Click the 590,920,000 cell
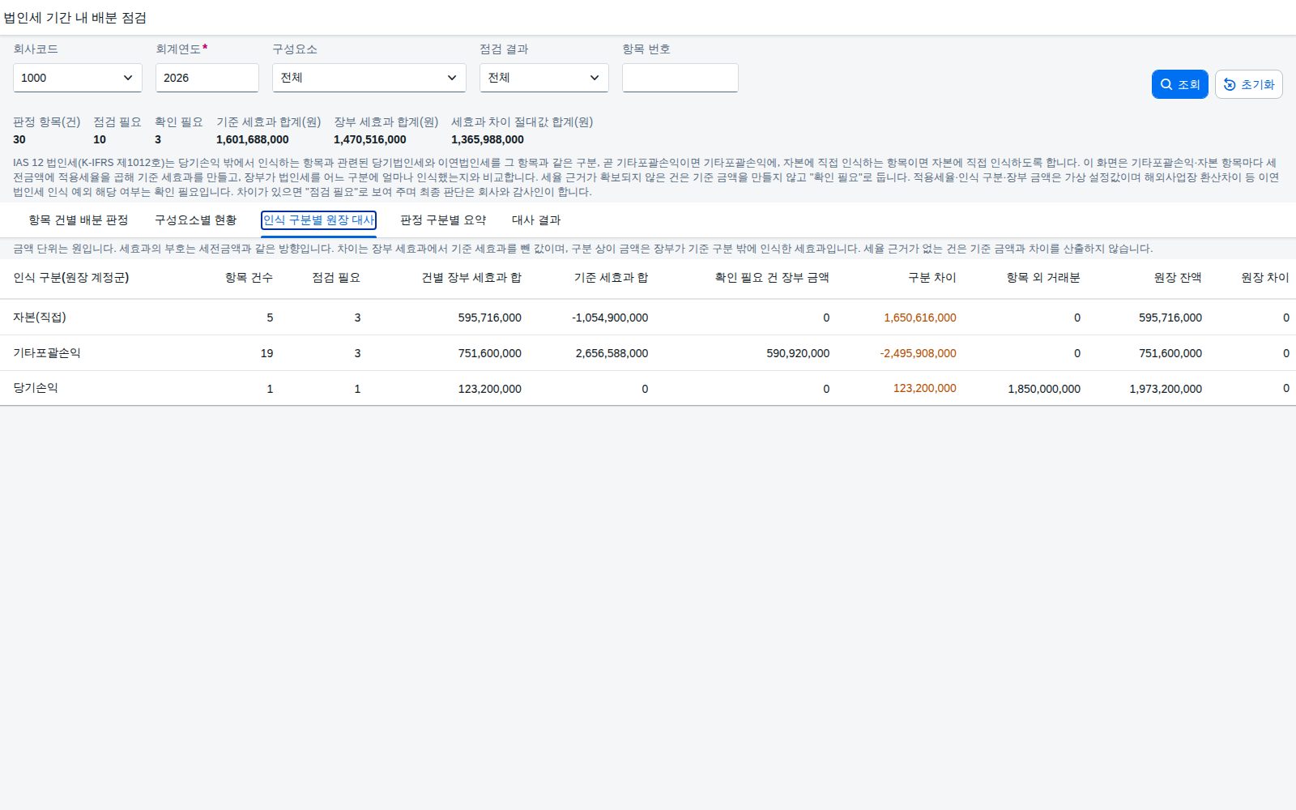 tap(798, 353)
